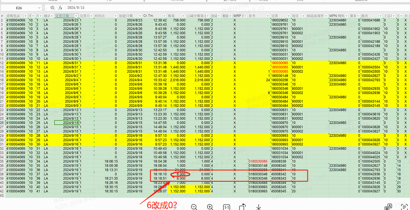410x210 pixels.
Task: Open the MPN 物料 column filter dropdown
Action: (x=347, y=16)
